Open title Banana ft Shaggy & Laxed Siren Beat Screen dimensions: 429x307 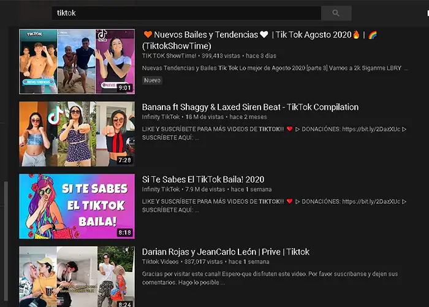point(250,107)
